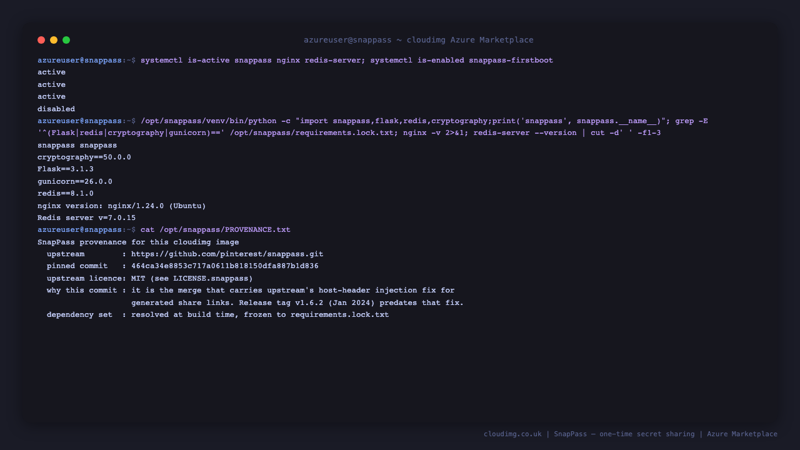
Task: Click the 'Redis server v=7.0.15' line
Action: [87, 218]
